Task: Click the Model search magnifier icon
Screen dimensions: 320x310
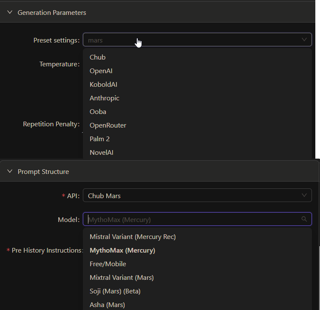Action: 304,219
